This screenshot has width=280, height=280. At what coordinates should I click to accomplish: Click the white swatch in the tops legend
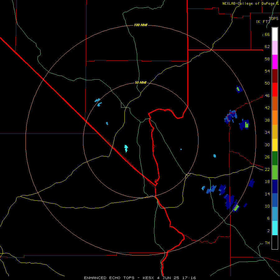point(275,34)
